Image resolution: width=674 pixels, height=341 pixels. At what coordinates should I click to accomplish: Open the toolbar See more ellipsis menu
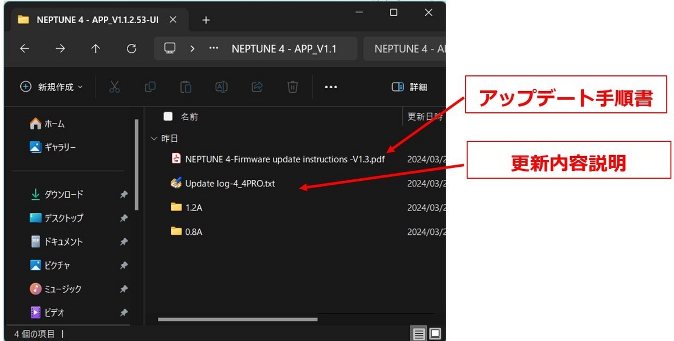coord(331,87)
